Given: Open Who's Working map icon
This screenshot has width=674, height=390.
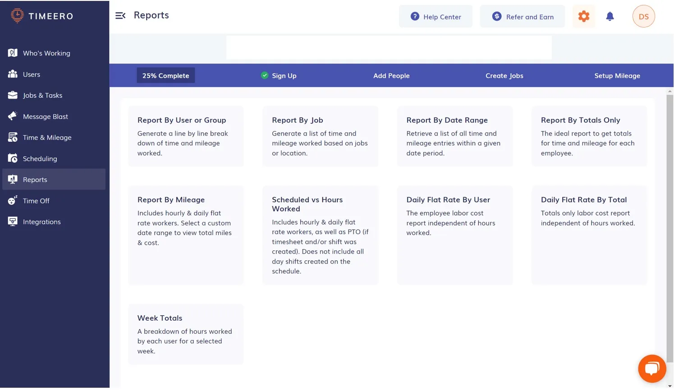Looking at the screenshot, I should tap(13, 53).
